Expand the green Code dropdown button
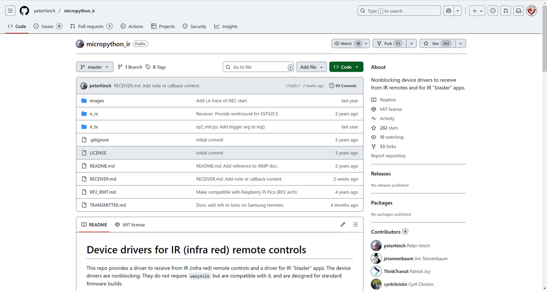This screenshot has width=547, height=291. (x=346, y=67)
